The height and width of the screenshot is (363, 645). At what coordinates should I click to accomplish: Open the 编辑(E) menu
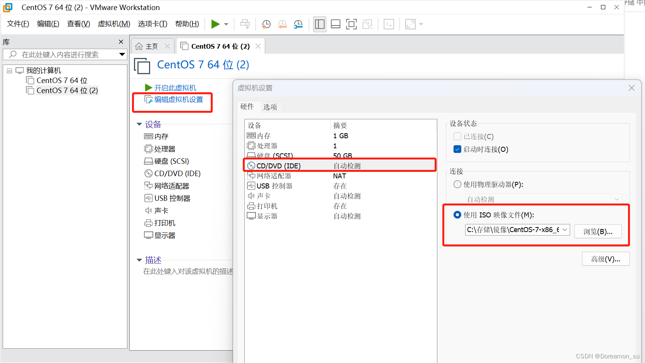tap(48, 24)
